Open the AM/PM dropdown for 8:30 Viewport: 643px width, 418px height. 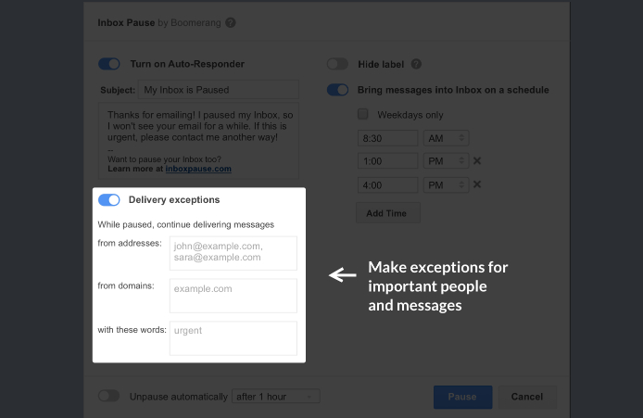pos(446,138)
